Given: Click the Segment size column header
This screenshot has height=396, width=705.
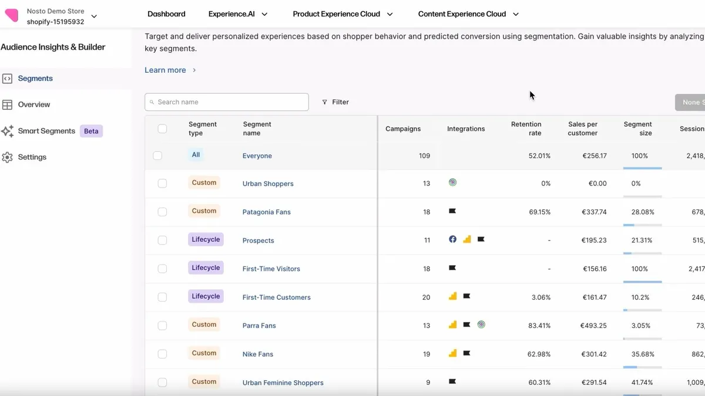Looking at the screenshot, I should [x=638, y=128].
